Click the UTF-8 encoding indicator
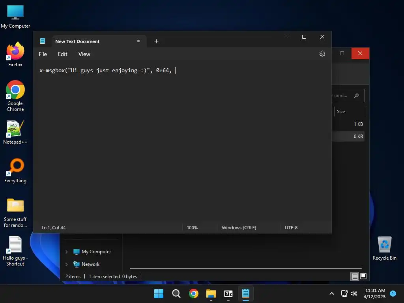The width and height of the screenshot is (404, 303). click(291, 228)
